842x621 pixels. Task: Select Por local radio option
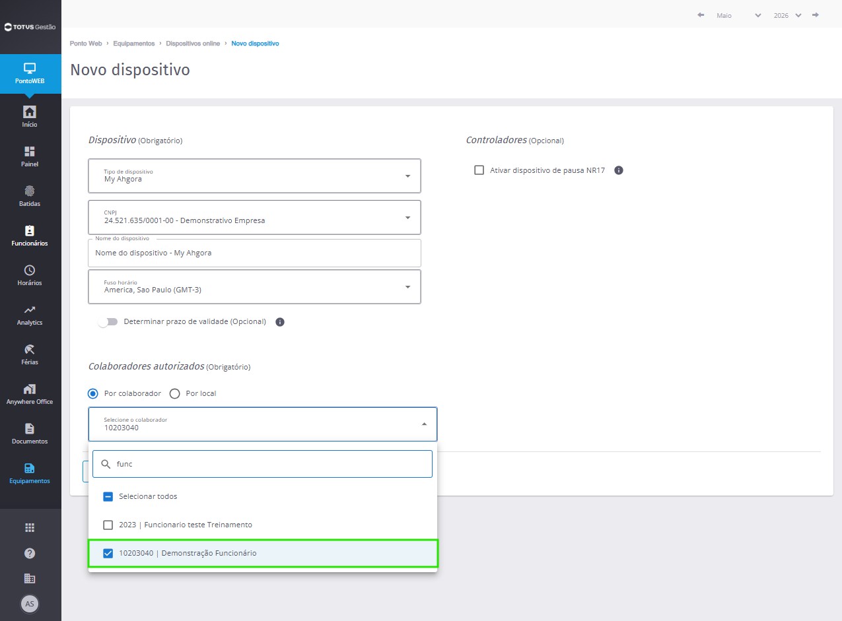(x=174, y=393)
